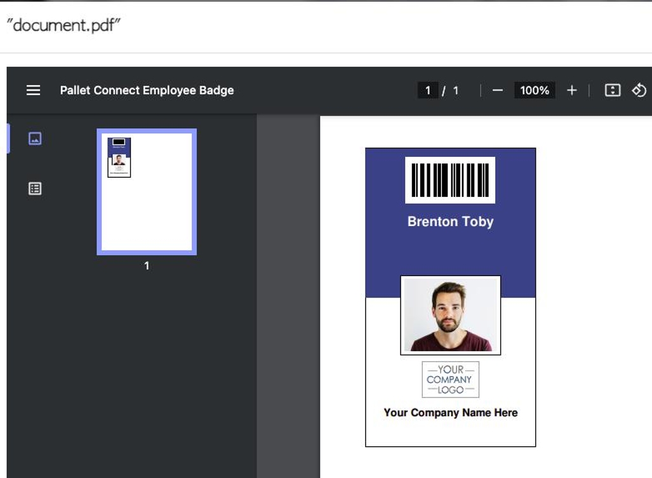Click the 100% zoom level field
Image resolution: width=652 pixels, height=478 pixels.
click(535, 90)
